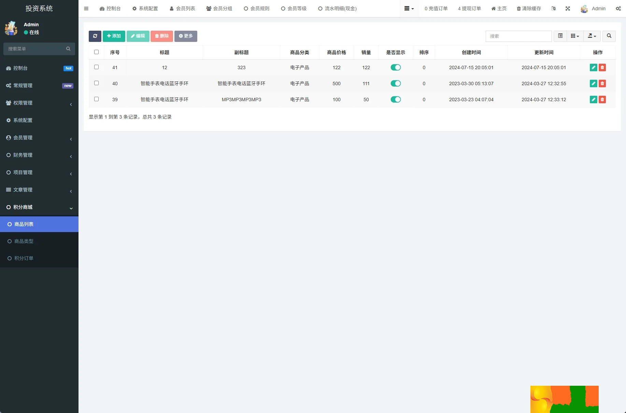Select 商品列表 in sidebar submenu

39,224
